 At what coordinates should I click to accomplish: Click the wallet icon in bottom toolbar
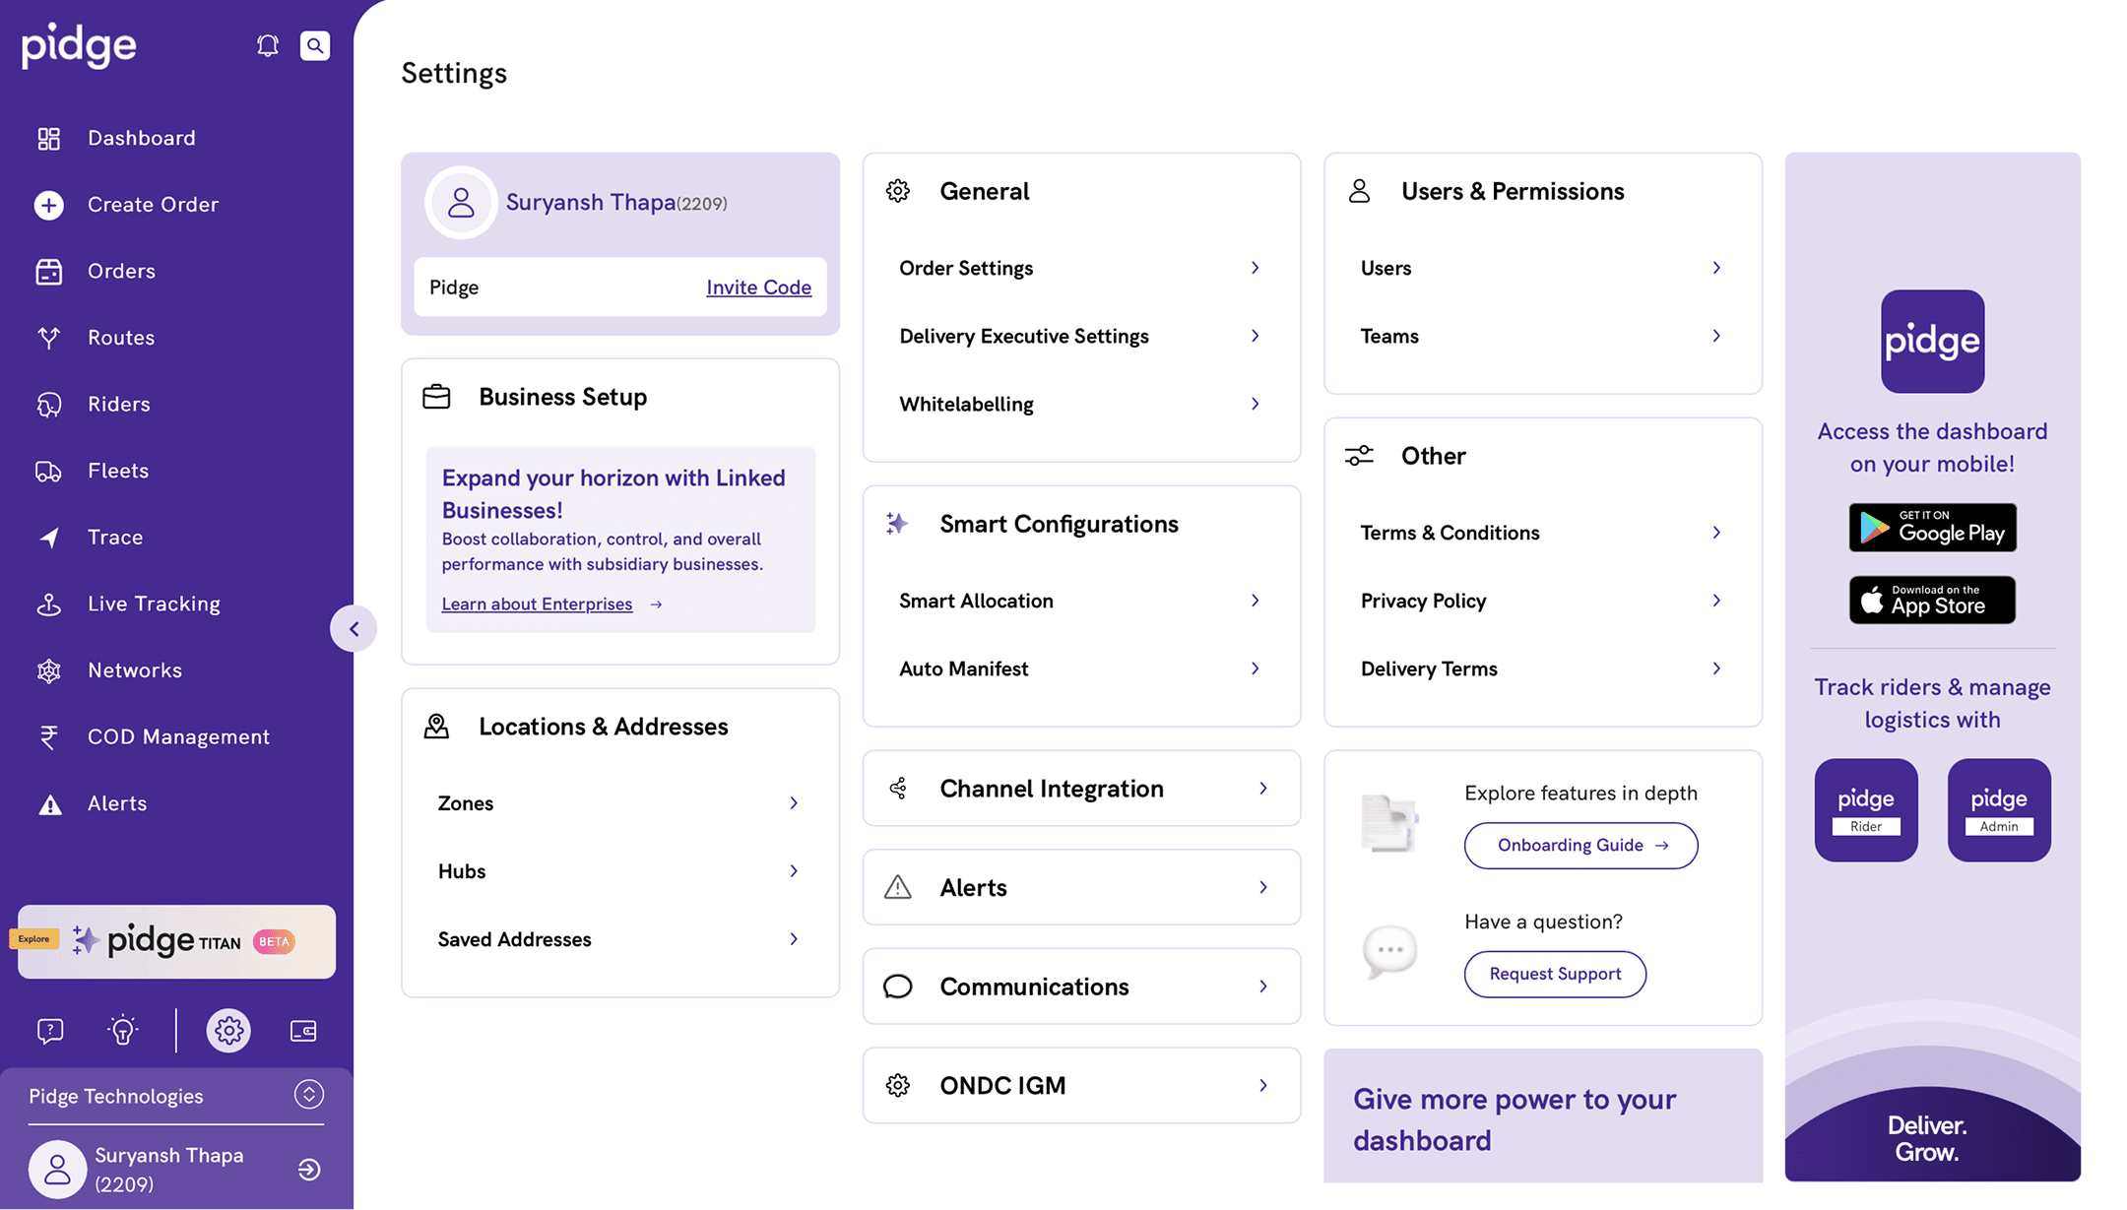303,1031
